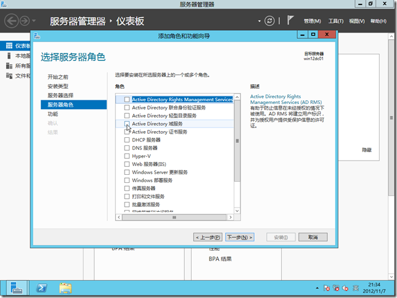Maximize the add roles wizard window
This screenshot has height=298, width=397.
point(313,34)
